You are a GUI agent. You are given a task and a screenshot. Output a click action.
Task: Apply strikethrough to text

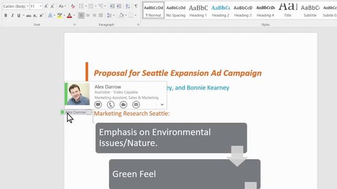[x=28, y=16]
